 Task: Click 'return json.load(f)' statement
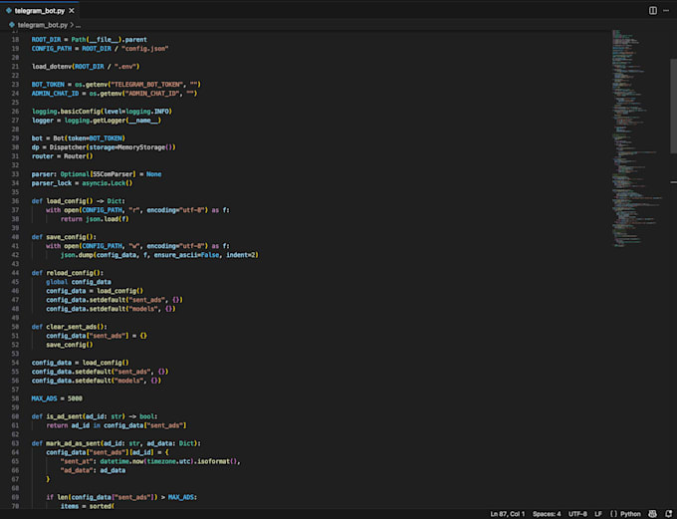click(95, 219)
